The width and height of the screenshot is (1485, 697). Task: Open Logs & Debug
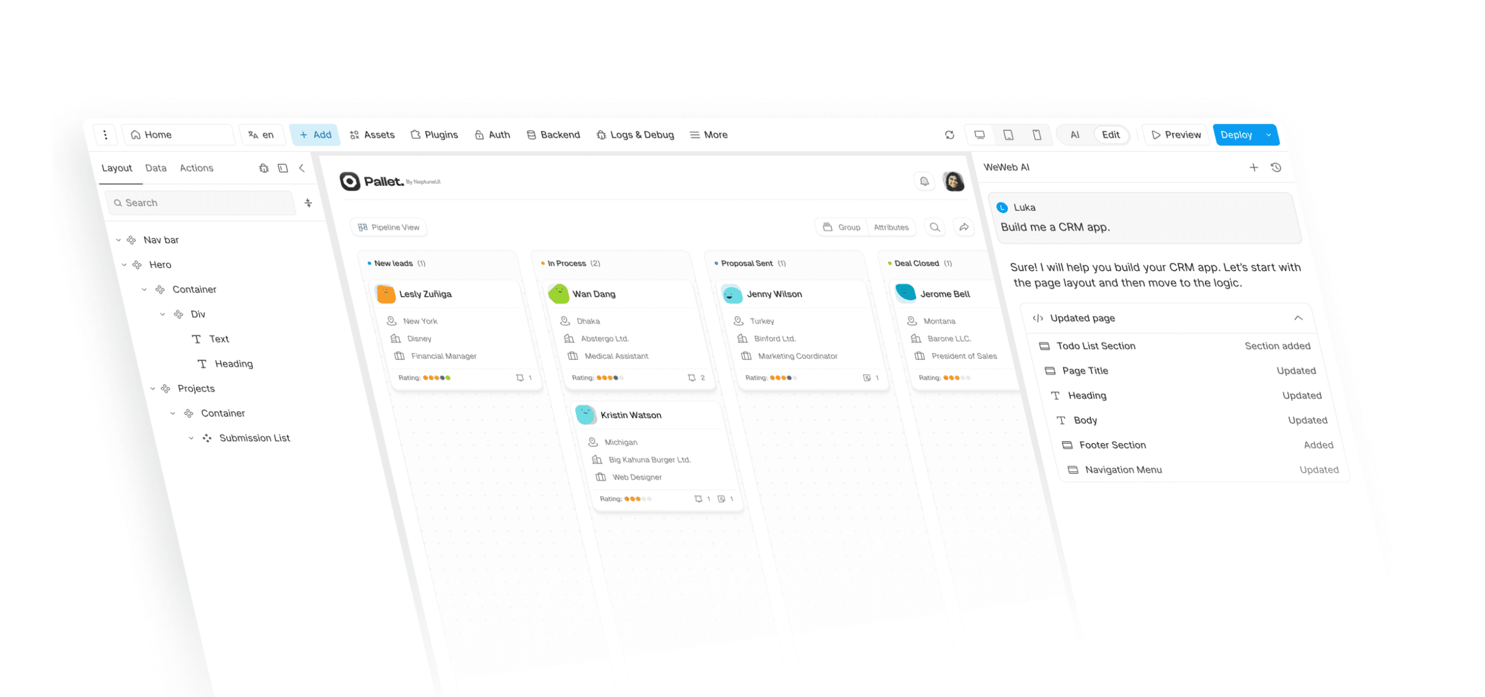click(635, 134)
